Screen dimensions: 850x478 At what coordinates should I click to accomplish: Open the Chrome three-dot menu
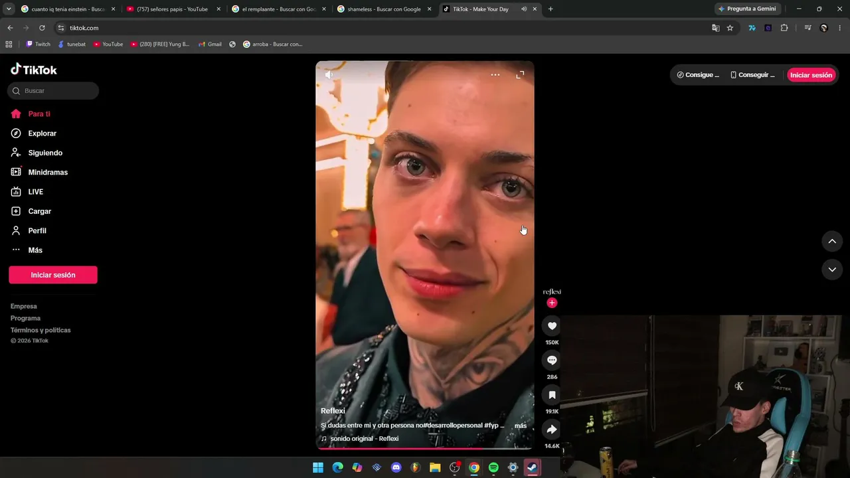click(x=840, y=28)
